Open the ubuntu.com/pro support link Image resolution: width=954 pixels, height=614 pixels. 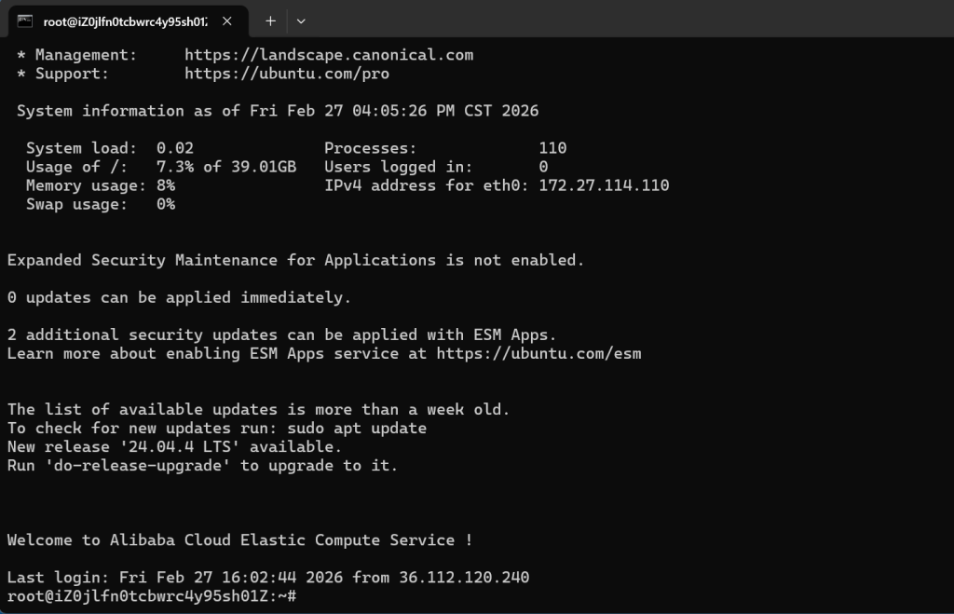(x=287, y=74)
